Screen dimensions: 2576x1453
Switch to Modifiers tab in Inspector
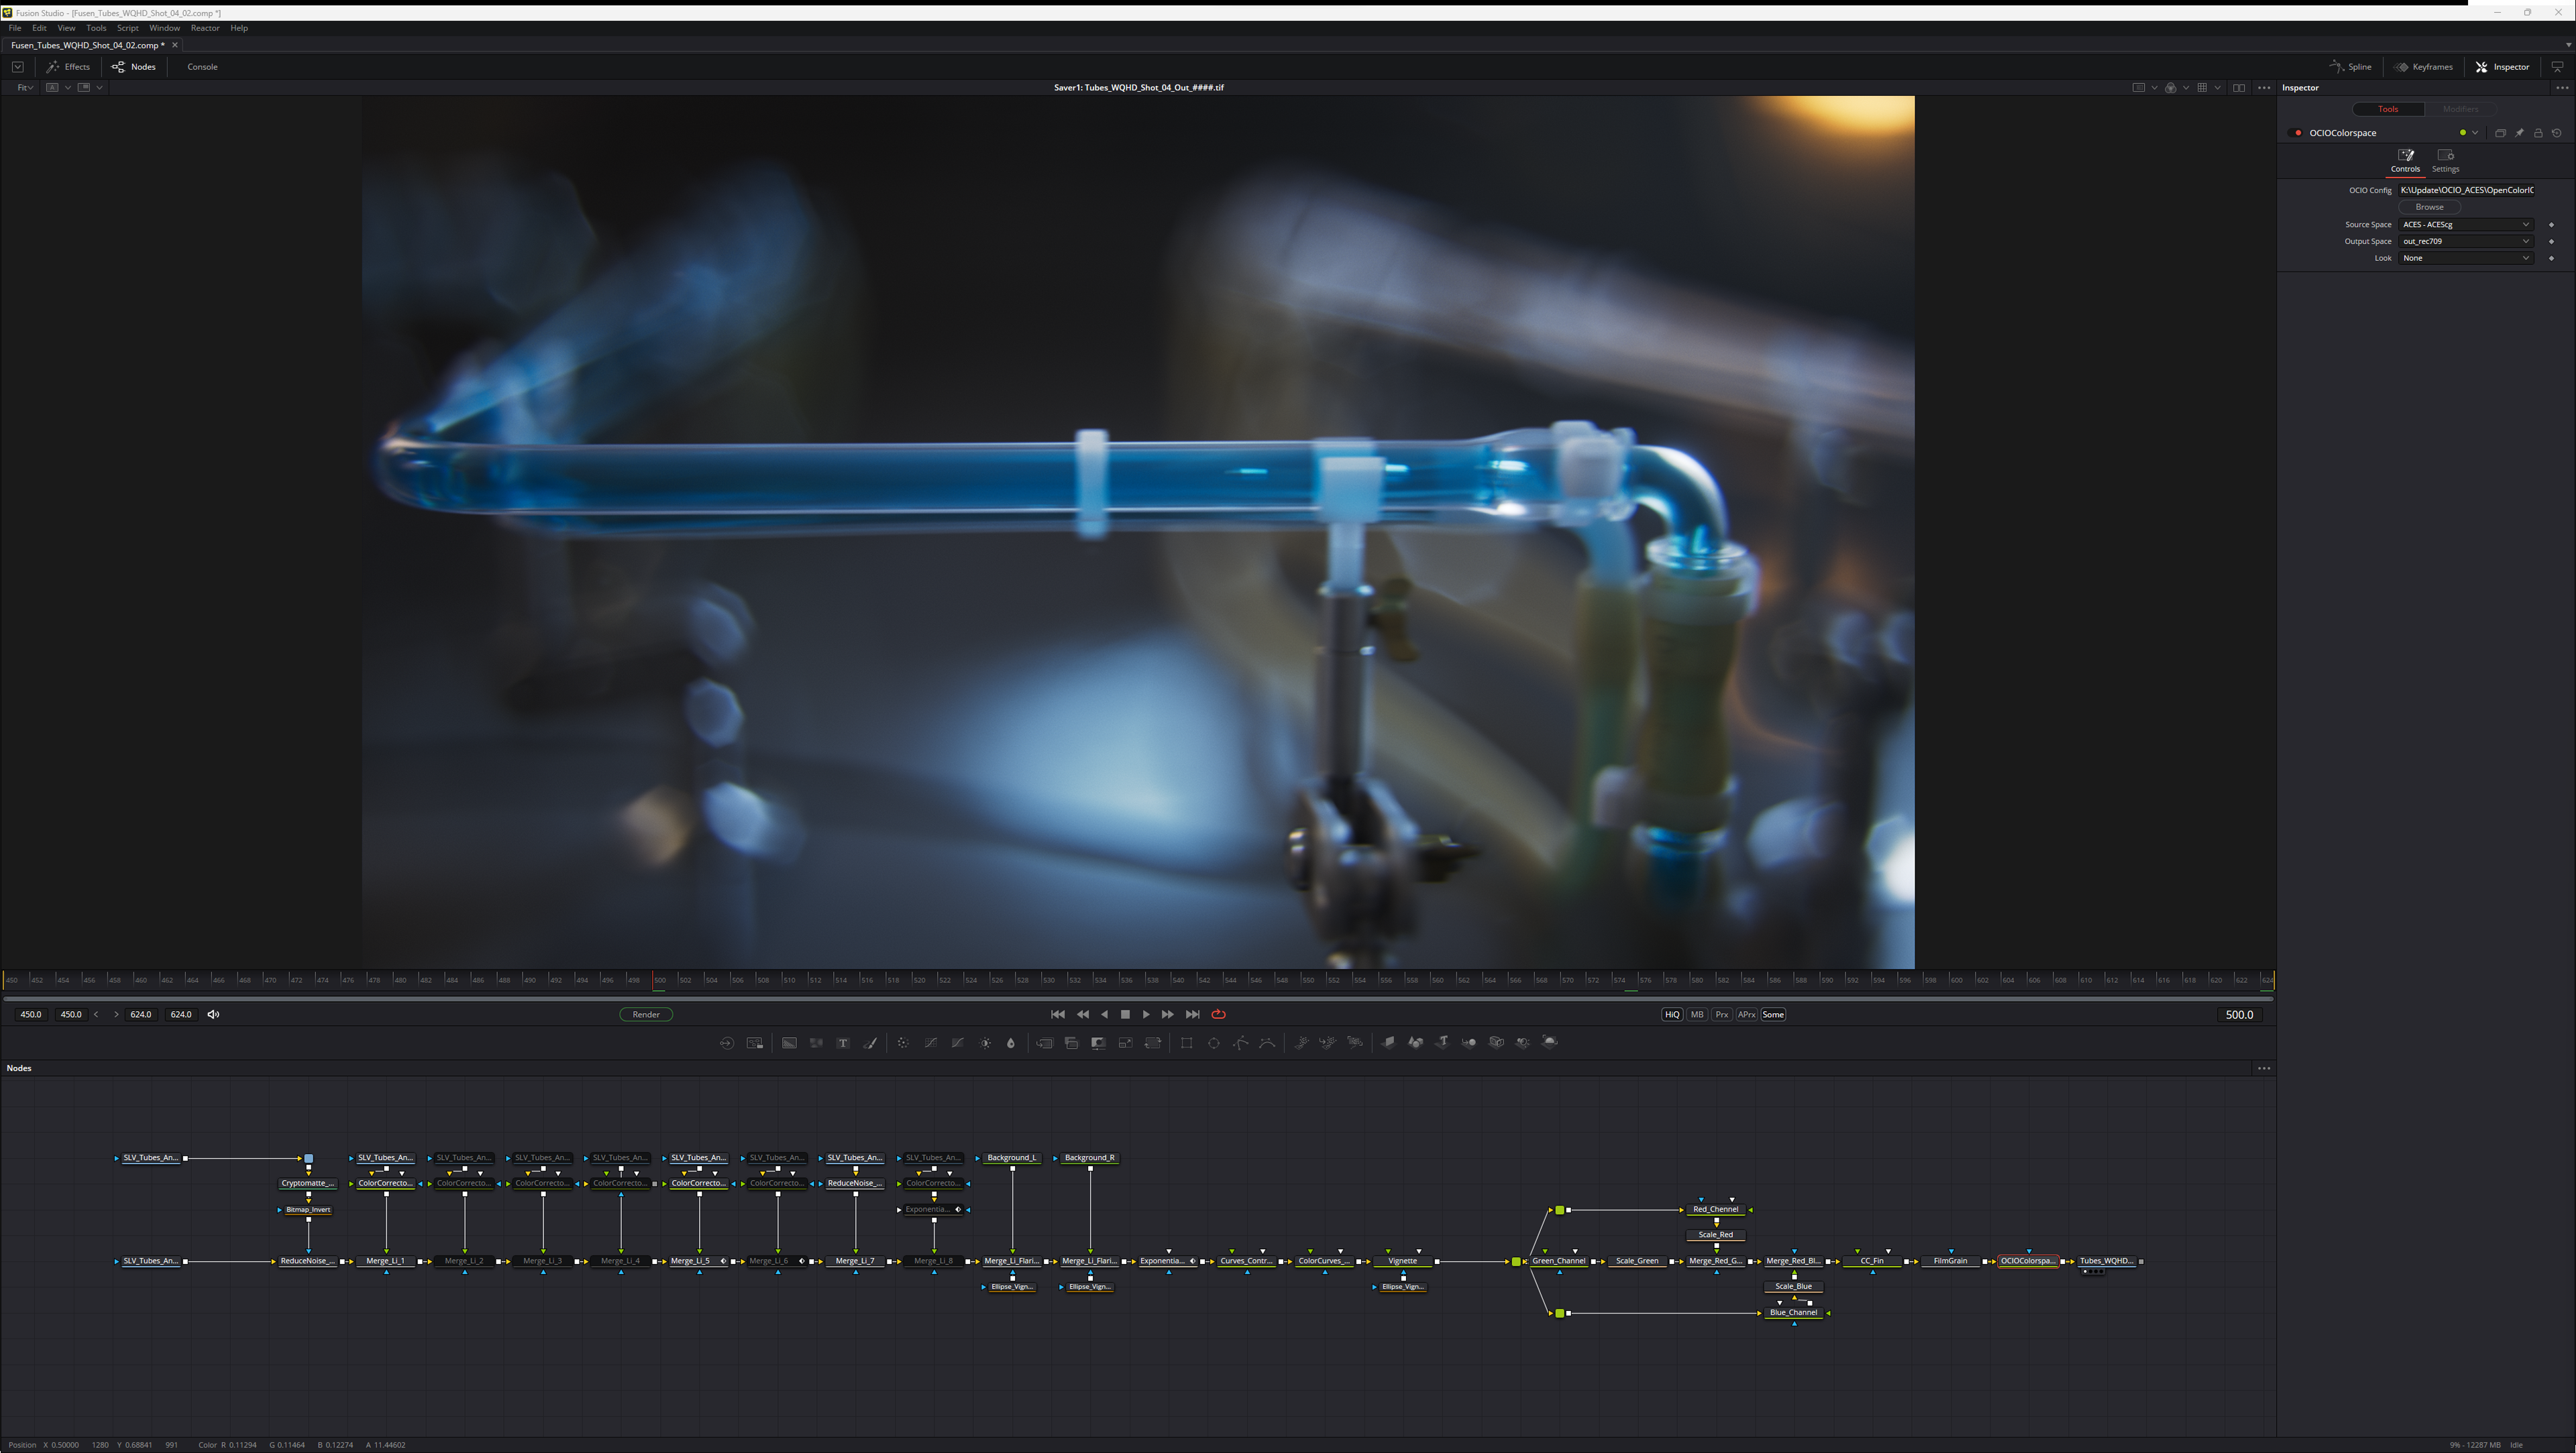[x=2460, y=109]
